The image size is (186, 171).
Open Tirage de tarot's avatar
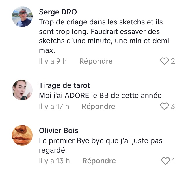(x=22, y=90)
